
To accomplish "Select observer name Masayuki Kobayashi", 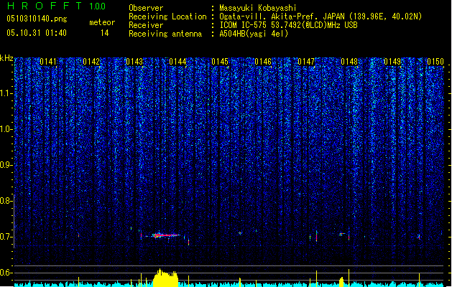I will 258,8.
